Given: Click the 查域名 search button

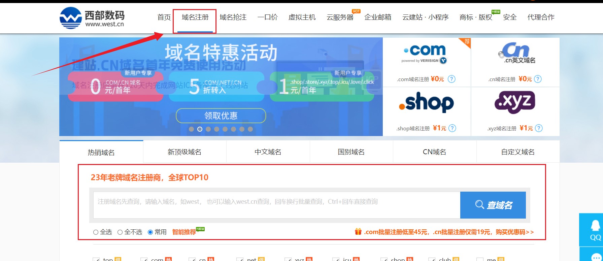Looking at the screenshot, I should (493, 205).
